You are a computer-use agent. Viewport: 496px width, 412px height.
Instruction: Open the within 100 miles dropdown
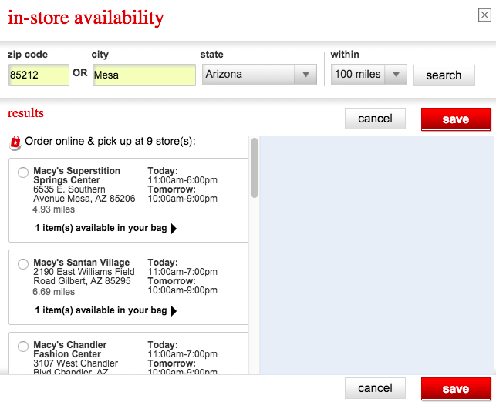(368, 75)
